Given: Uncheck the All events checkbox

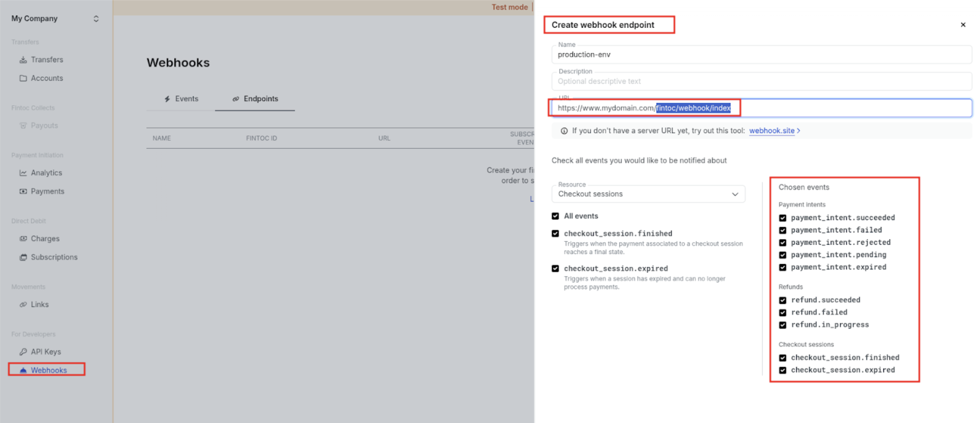Looking at the screenshot, I should pyautogui.click(x=556, y=216).
